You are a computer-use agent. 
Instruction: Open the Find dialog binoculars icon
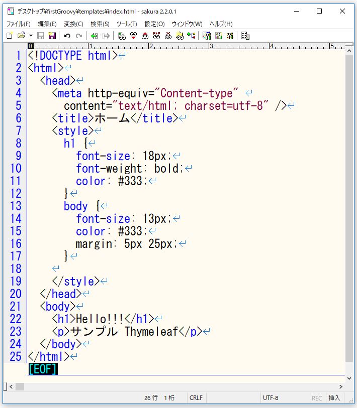(122, 36)
